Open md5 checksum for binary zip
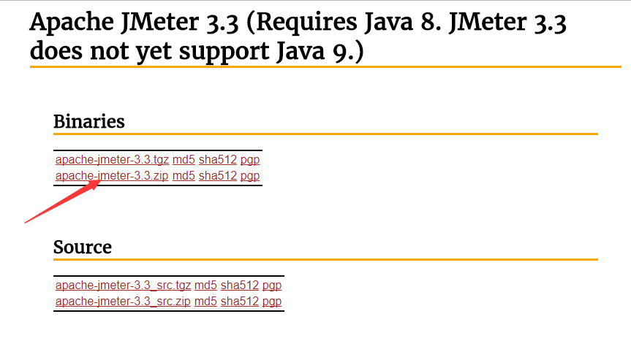Image resolution: width=631 pixels, height=341 pixels. point(184,176)
